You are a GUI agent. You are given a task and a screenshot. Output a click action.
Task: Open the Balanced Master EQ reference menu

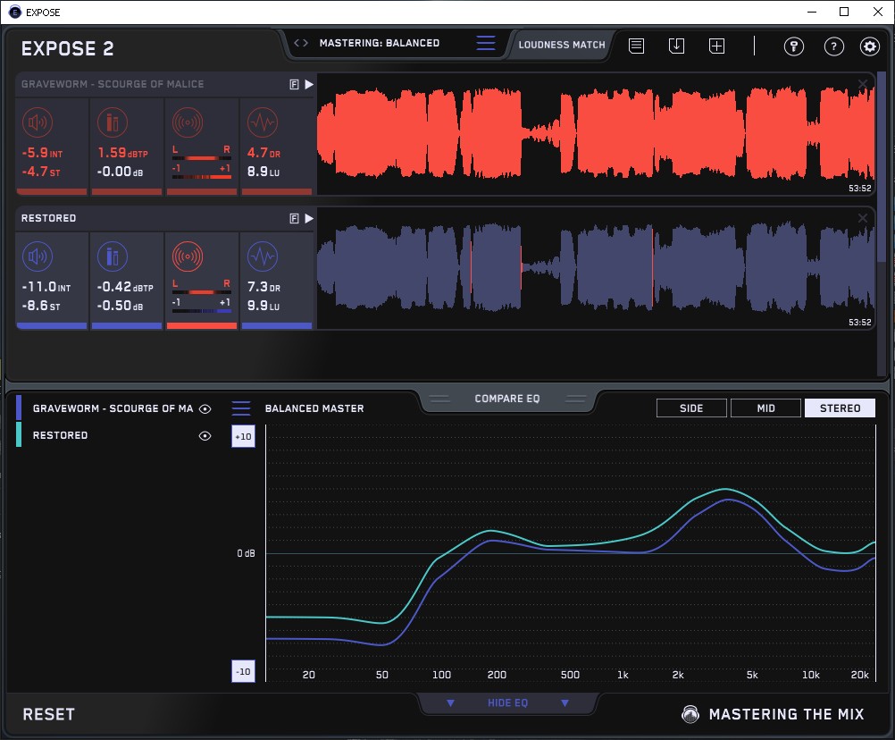point(241,408)
